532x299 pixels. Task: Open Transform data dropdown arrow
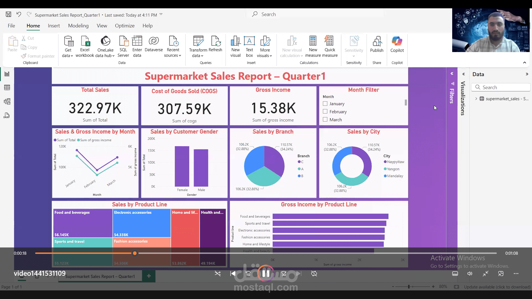(x=202, y=56)
